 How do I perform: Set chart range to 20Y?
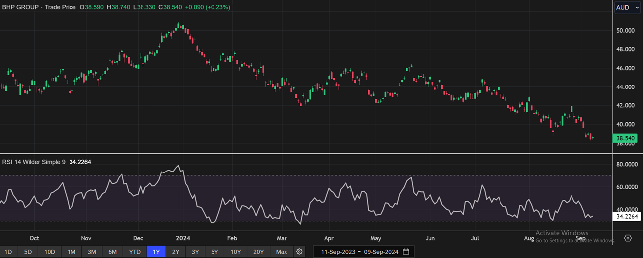point(258,252)
